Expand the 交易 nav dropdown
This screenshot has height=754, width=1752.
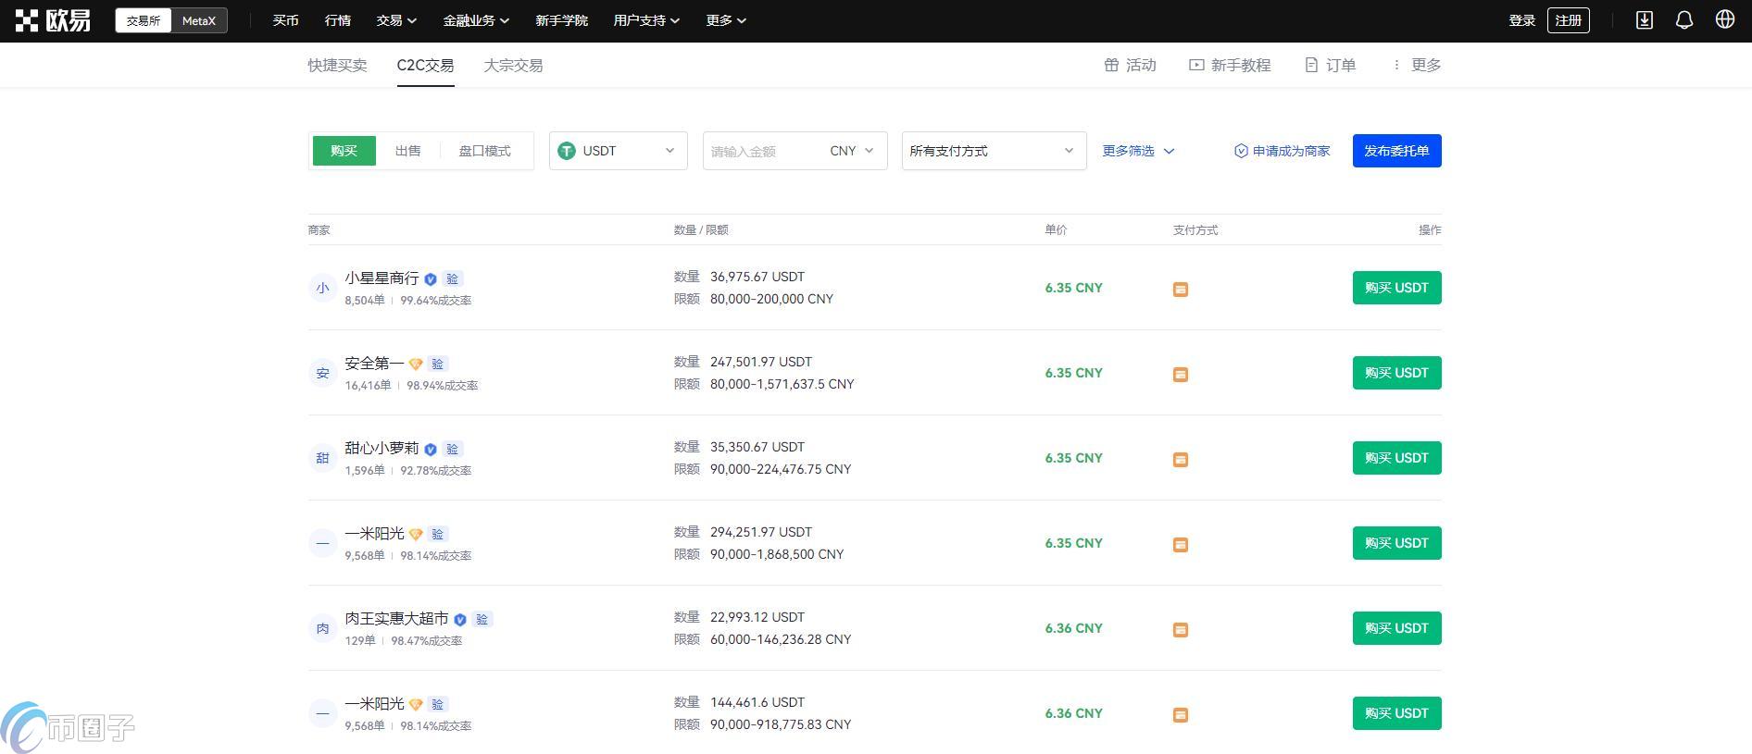[x=396, y=20]
